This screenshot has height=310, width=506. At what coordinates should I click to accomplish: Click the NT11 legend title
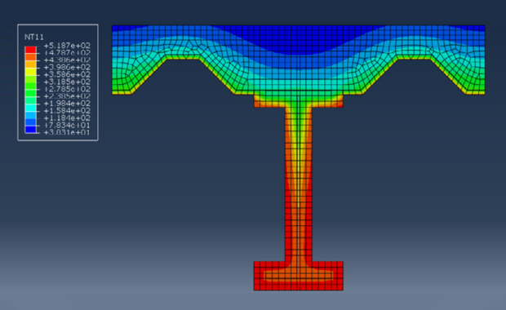point(34,37)
